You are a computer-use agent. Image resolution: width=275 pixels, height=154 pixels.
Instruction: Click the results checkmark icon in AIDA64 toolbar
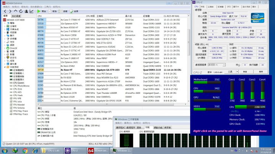coord(71,11)
